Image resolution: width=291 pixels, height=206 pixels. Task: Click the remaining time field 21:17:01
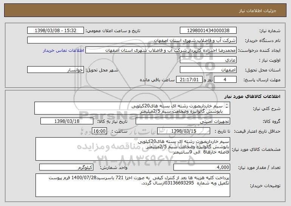coord(189,80)
